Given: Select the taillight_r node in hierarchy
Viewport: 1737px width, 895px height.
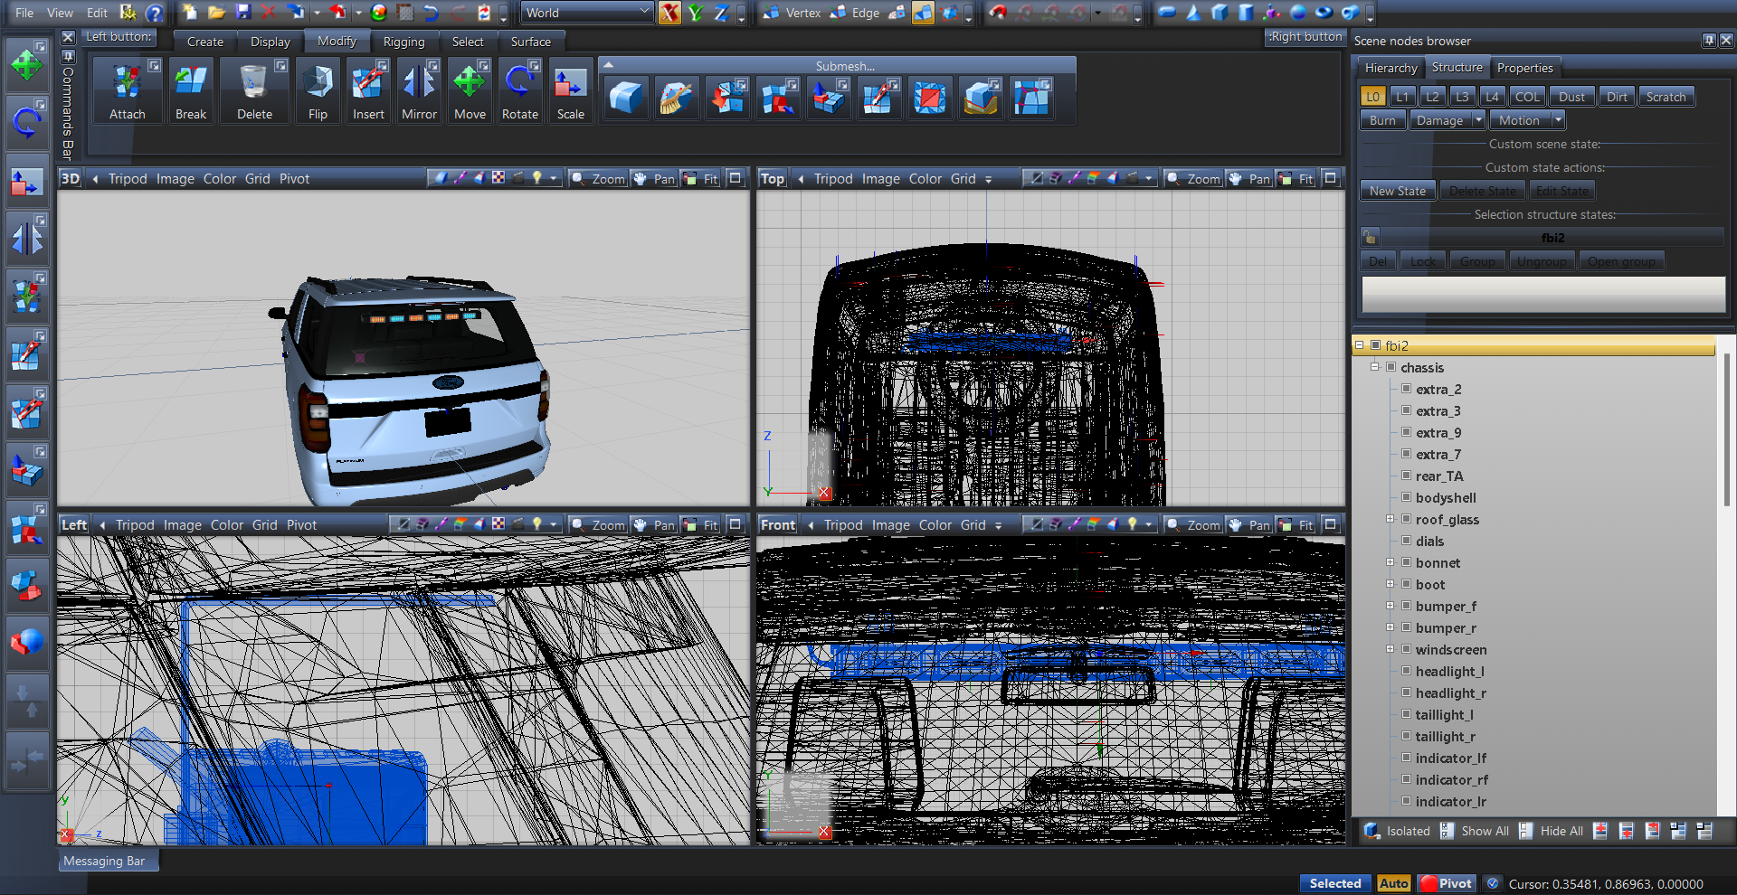Looking at the screenshot, I should [1445, 736].
